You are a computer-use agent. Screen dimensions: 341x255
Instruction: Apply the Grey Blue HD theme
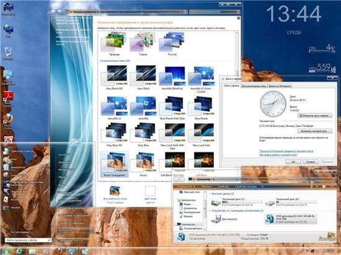(x=114, y=134)
